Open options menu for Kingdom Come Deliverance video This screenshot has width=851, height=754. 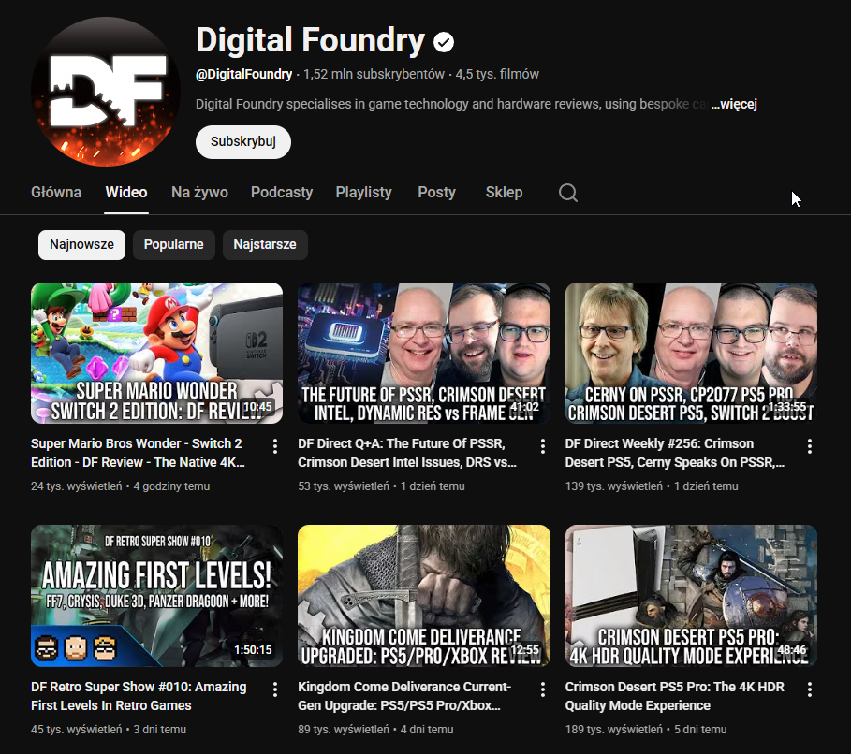pos(543,689)
